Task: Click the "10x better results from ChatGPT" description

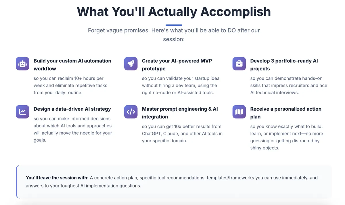Action: [182, 133]
